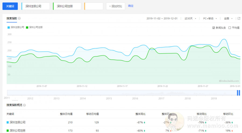Select the 关键词 tab

point(10,6)
